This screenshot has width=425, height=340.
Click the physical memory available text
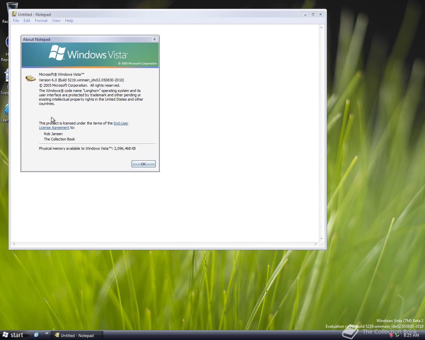(x=87, y=148)
